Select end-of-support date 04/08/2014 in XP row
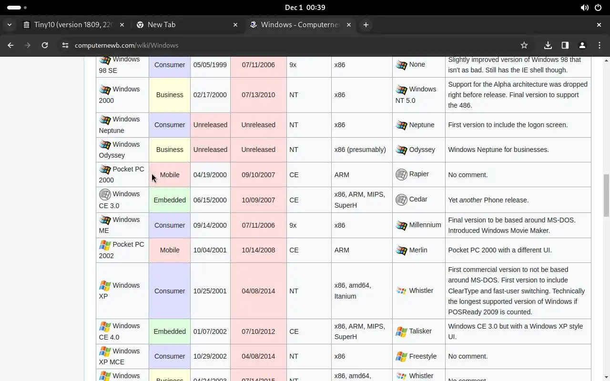610x381 pixels. point(258,291)
